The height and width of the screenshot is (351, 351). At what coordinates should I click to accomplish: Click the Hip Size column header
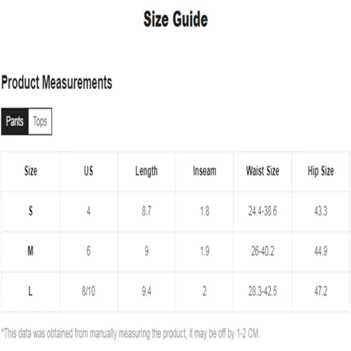[x=321, y=171]
